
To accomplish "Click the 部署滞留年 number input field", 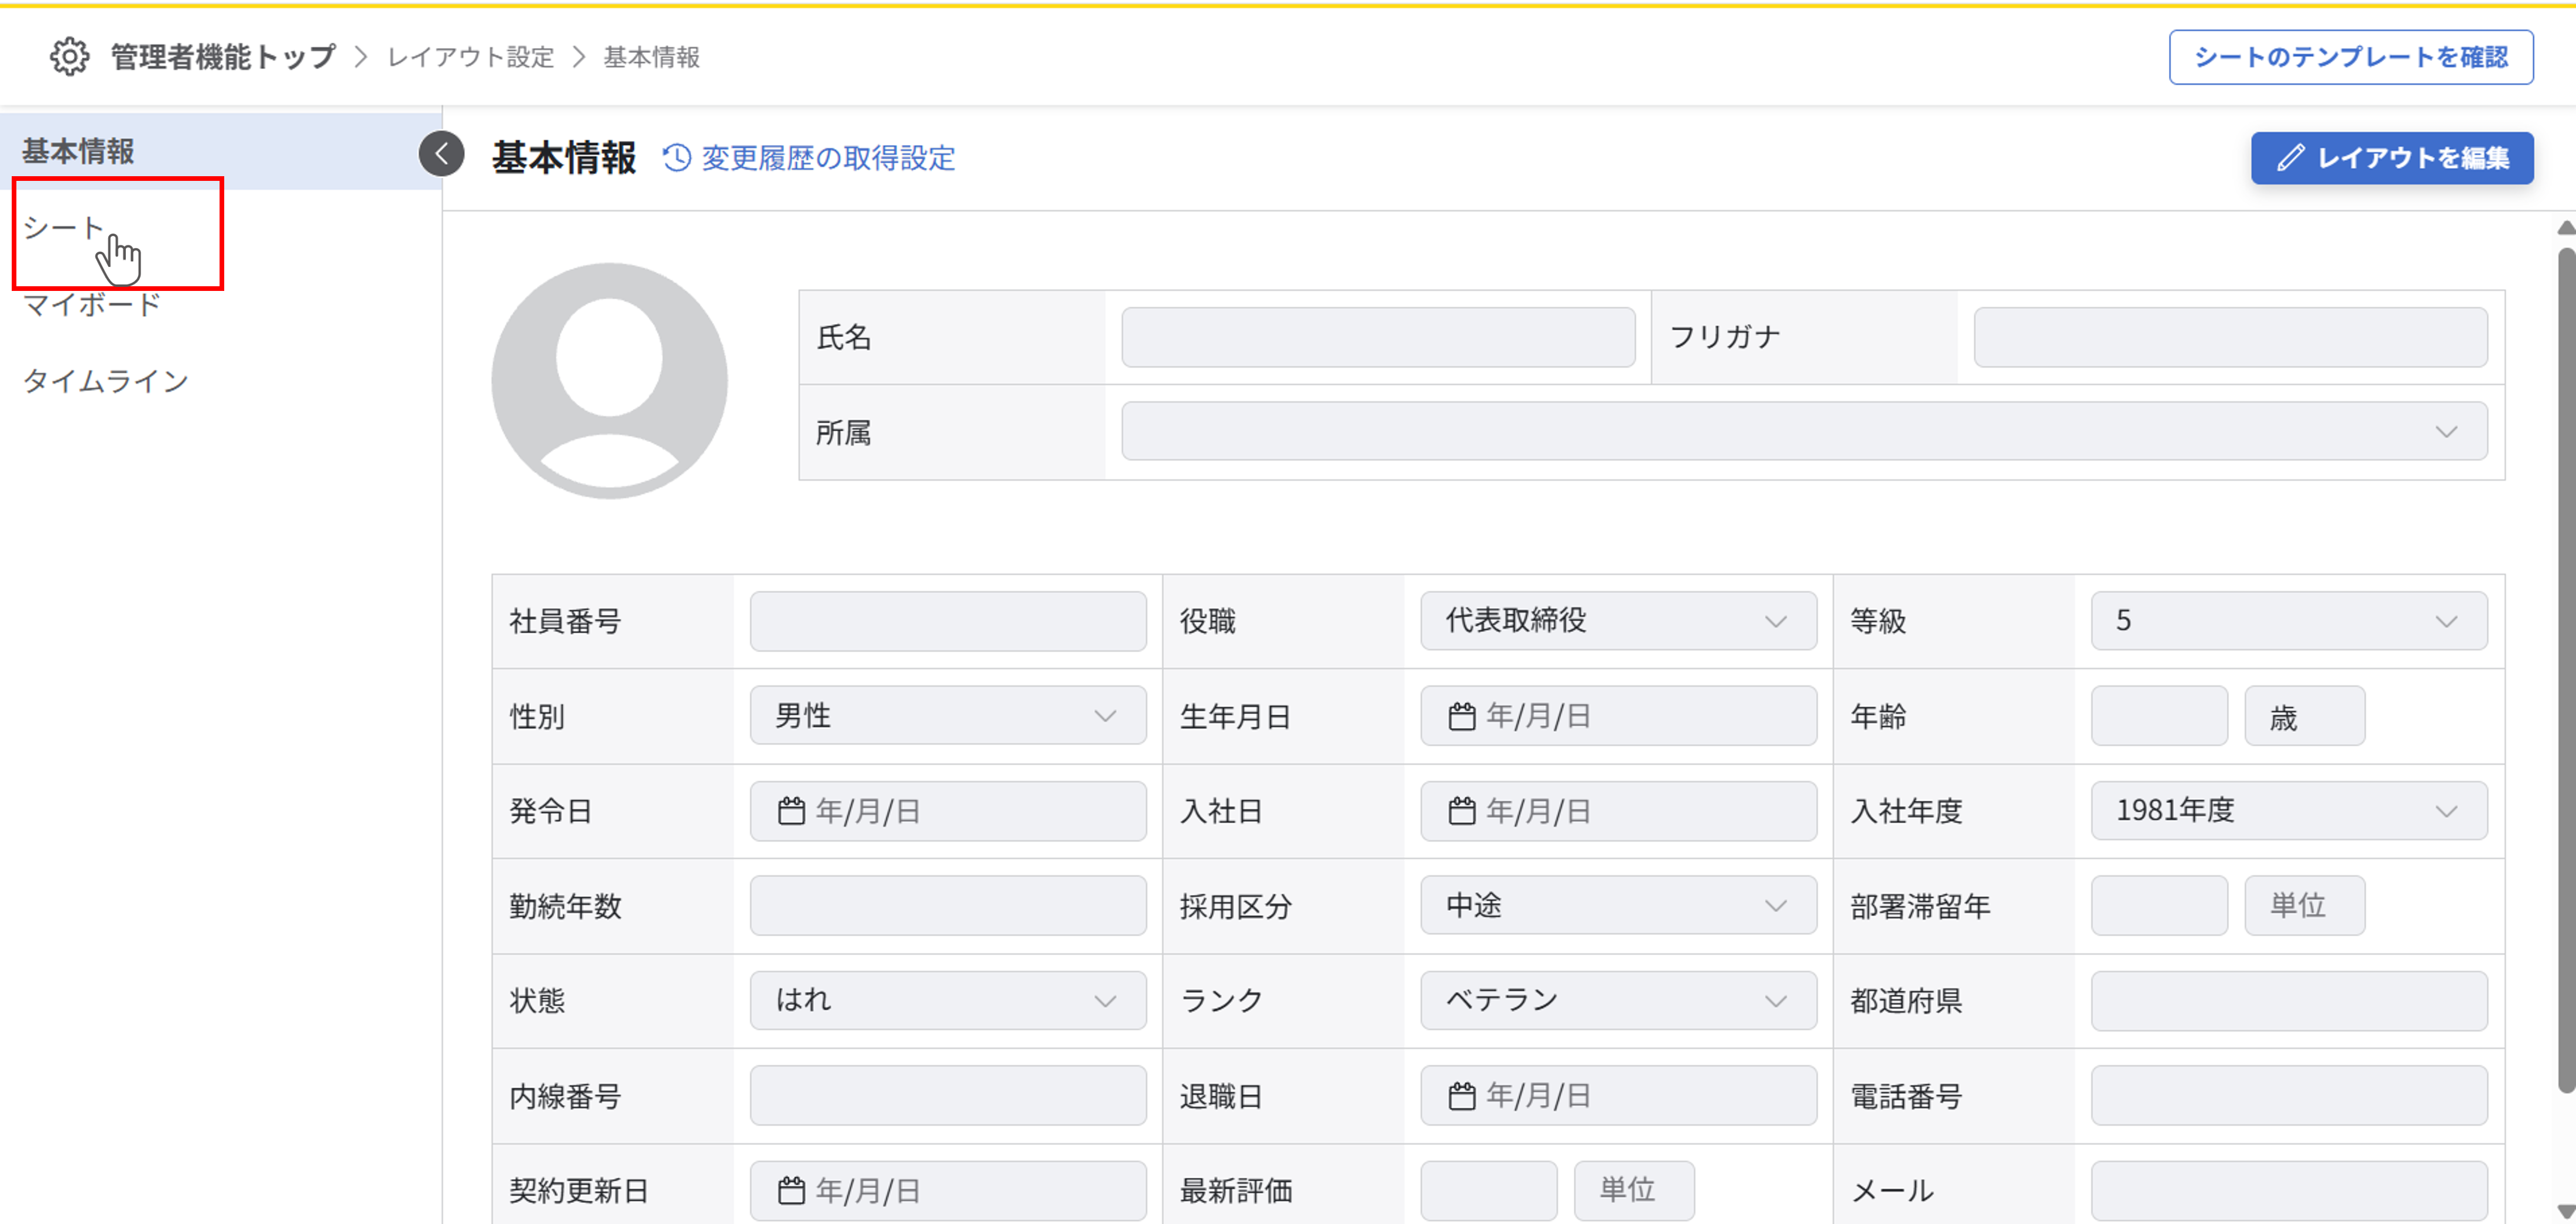I will (2159, 906).
